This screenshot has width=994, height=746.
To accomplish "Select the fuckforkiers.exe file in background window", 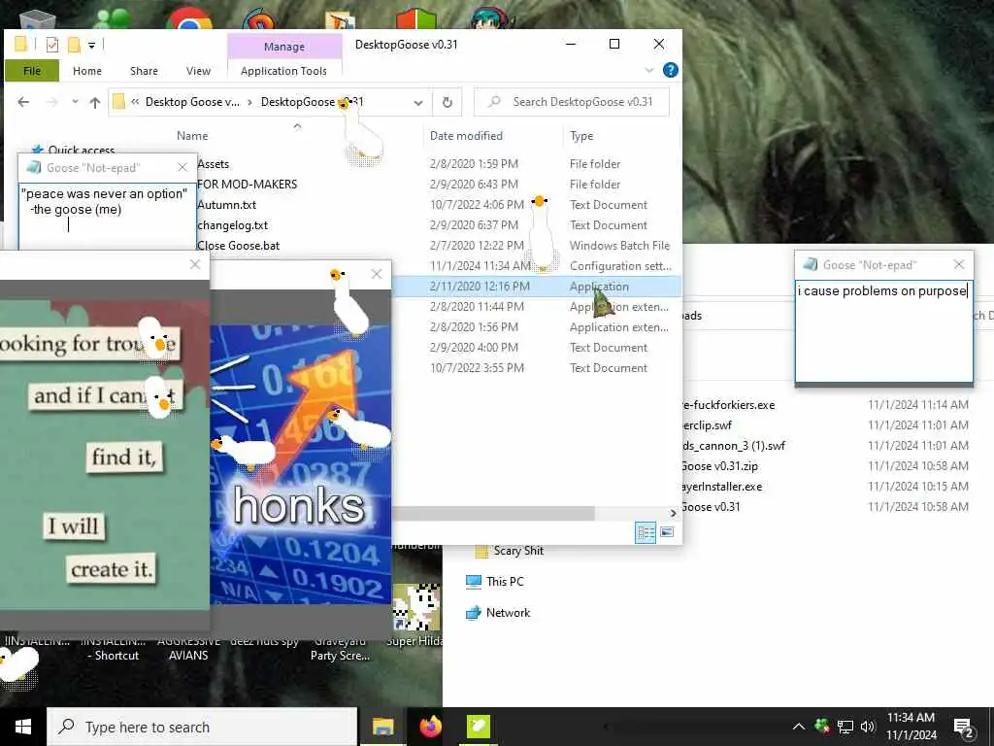I will (x=728, y=405).
